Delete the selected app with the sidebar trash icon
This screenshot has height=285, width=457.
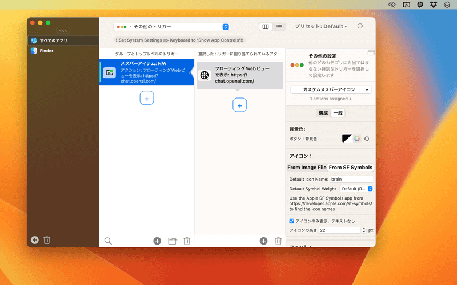47,240
